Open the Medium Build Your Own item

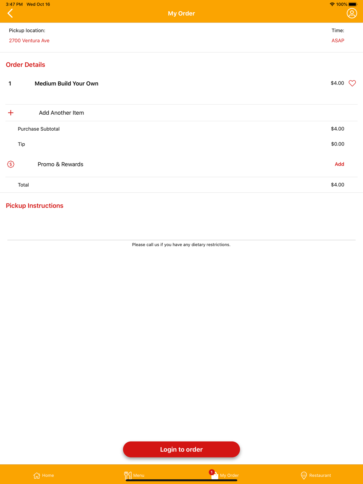click(x=66, y=83)
